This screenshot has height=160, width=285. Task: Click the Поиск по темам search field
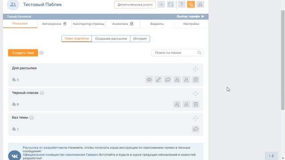coord(177,52)
